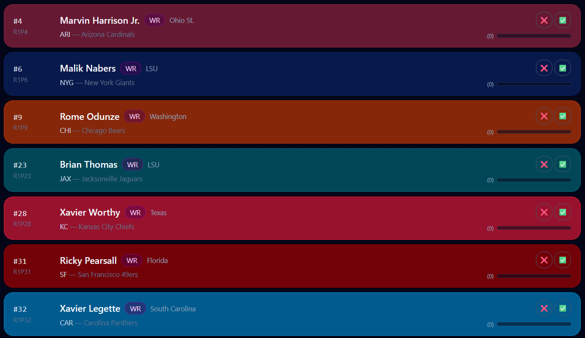Select the WR badge next to Malik Nabers
This screenshot has width=585, height=338.
click(131, 68)
